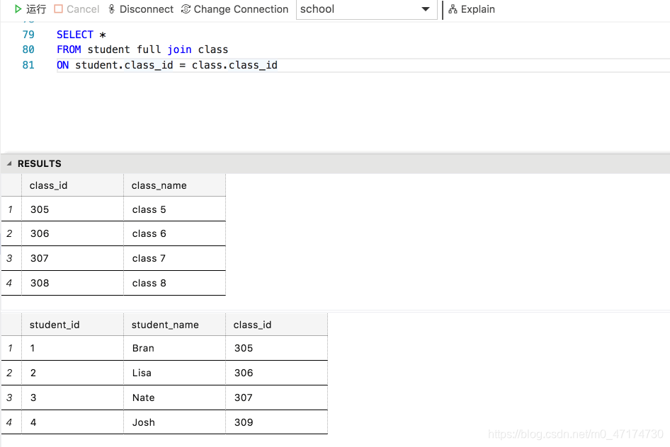Image resolution: width=670 pixels, height=447 pixels.
Task: Collapse the RESULTS panel triangle
Action: point(9,163)
